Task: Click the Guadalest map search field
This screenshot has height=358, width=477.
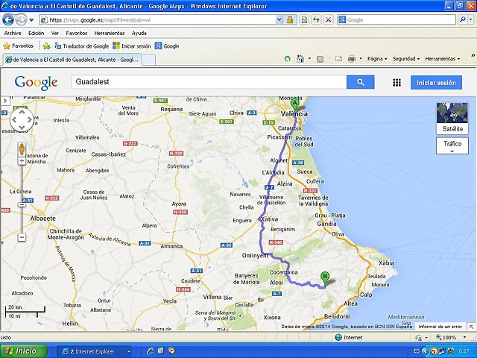Action: [x=209, y=82]
